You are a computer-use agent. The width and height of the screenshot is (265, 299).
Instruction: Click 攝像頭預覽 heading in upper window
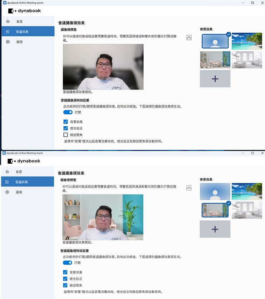tap(68, 29)
